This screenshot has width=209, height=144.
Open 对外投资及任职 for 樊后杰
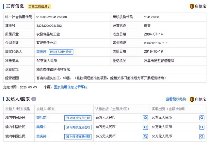(78, 118)
